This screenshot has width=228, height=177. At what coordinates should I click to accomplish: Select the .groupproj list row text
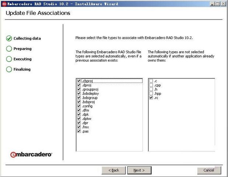(x=90, y=89)
